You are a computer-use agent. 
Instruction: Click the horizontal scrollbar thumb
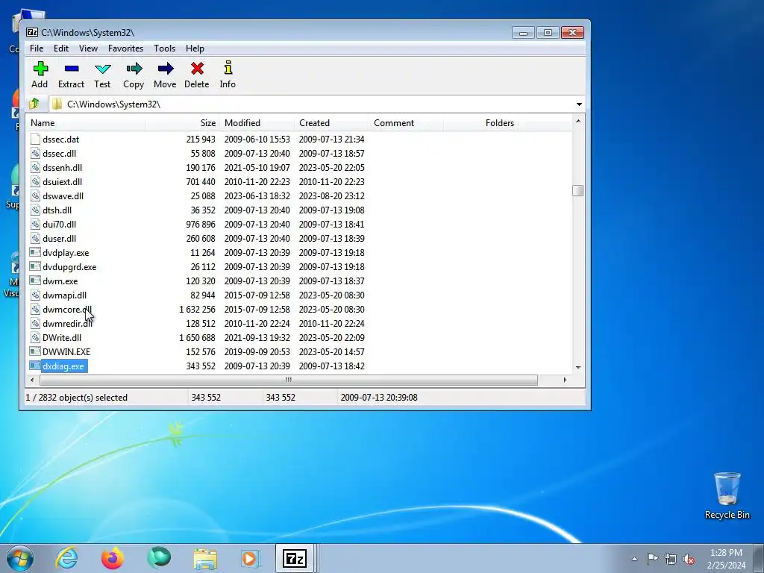[x=289, y=380]
